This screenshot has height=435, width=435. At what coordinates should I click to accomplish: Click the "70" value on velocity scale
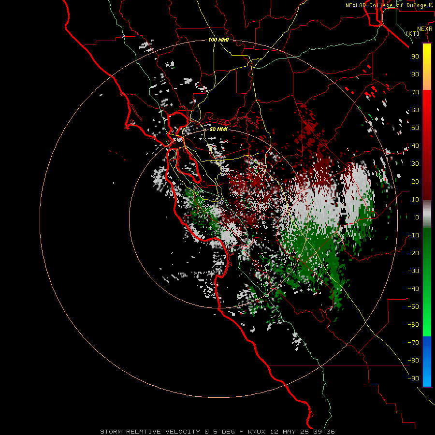tap(415, 92)
